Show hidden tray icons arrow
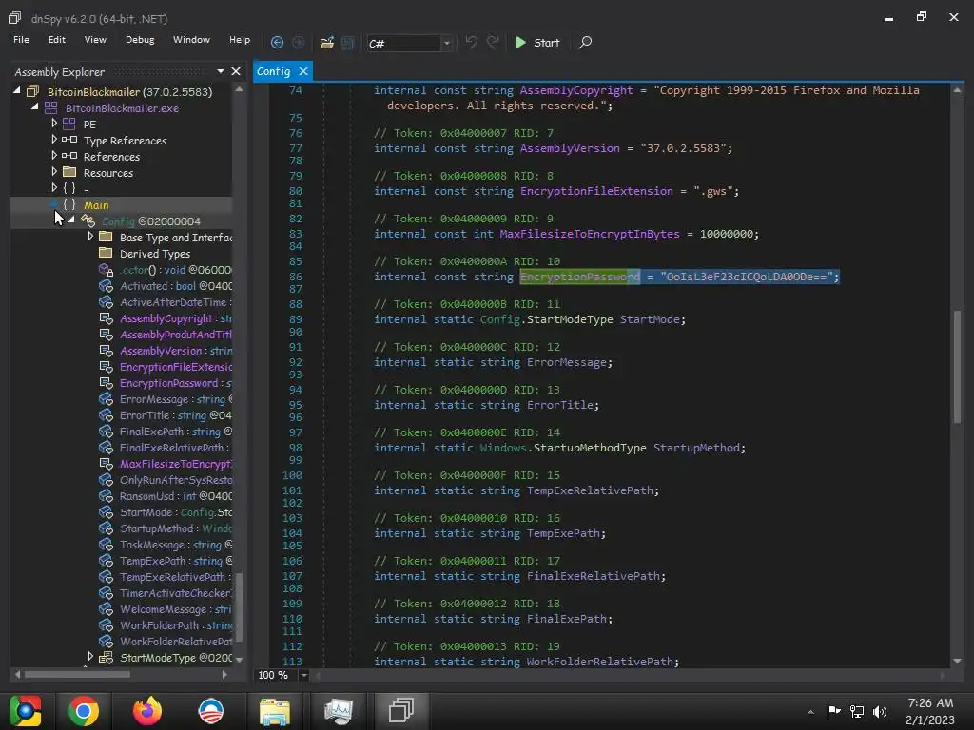 [810, 712]
